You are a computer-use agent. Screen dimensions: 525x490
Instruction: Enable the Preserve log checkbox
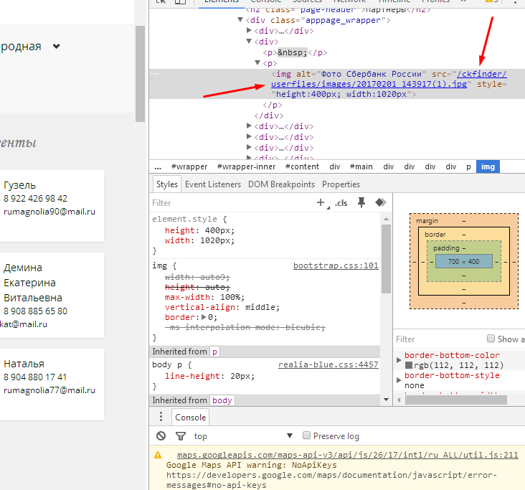(306, 435)
